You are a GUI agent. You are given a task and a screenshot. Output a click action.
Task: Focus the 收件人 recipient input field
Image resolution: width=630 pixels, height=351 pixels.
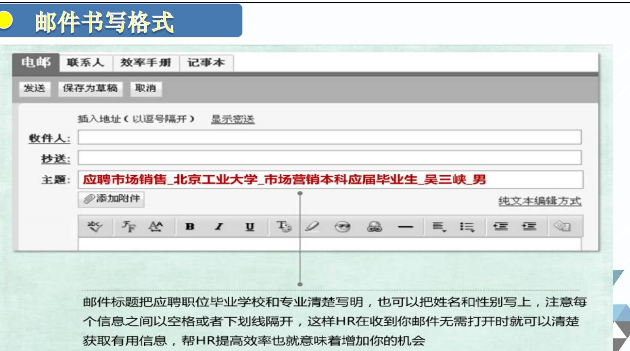pyautogui.click(x=330, y=137)
